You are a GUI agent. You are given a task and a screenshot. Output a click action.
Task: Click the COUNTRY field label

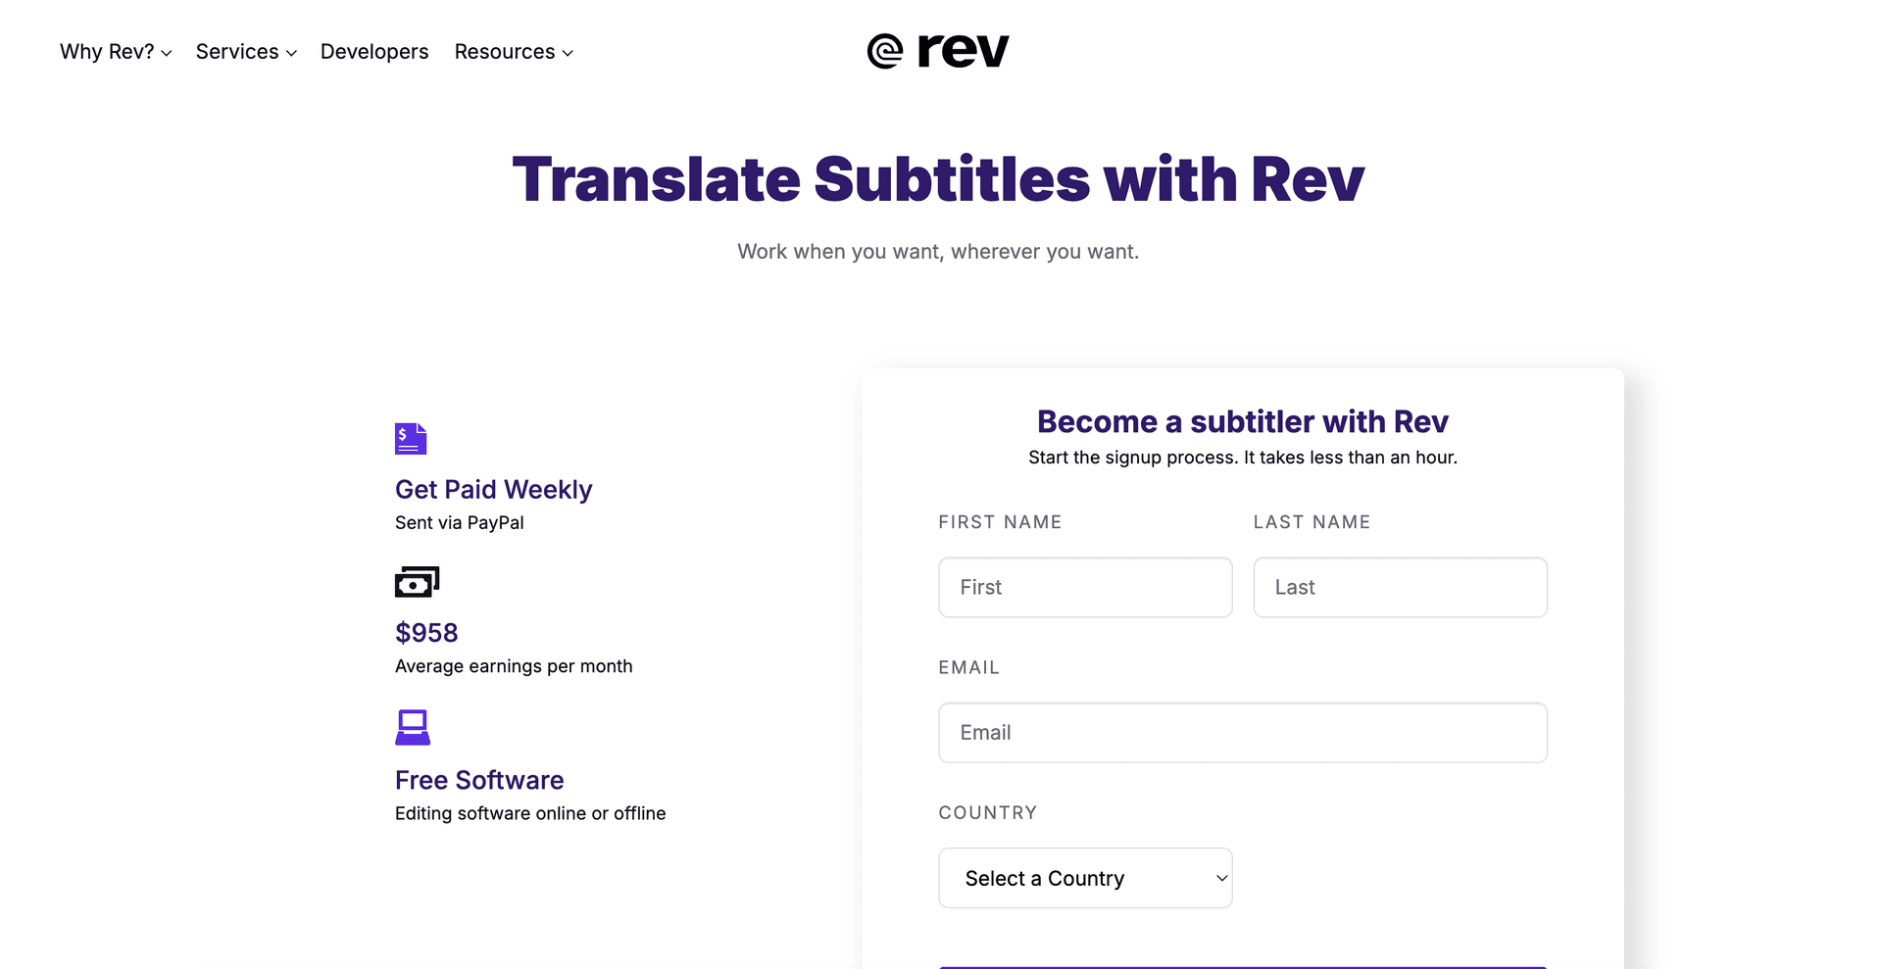pos(987,812)
